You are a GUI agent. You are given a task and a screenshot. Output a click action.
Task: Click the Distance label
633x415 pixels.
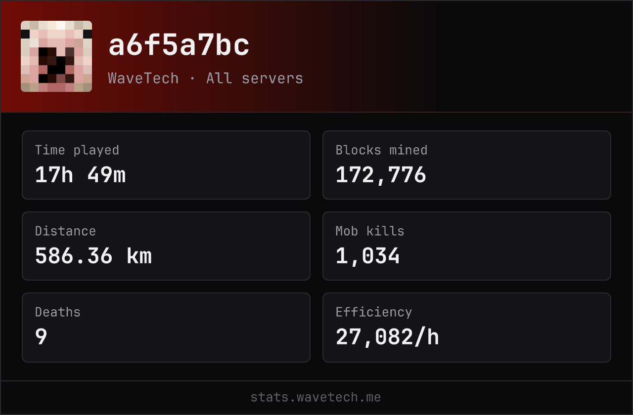[x=65, y=231]
